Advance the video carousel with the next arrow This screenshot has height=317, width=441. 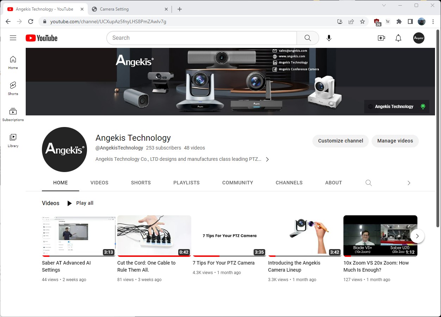[x=417, y=236]
